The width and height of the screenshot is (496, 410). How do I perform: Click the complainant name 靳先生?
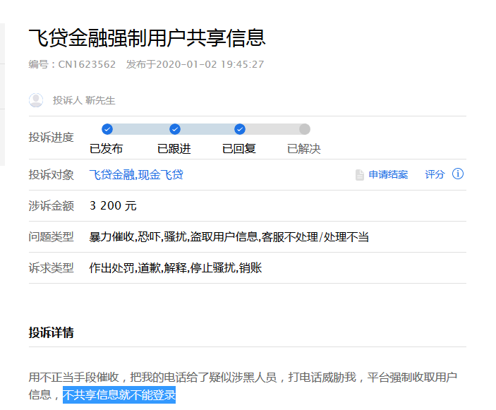100,101
